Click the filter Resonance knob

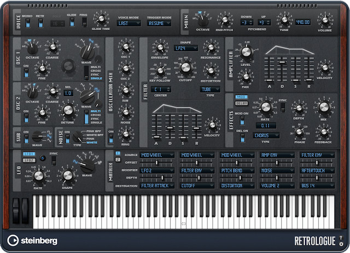point(211,48)
